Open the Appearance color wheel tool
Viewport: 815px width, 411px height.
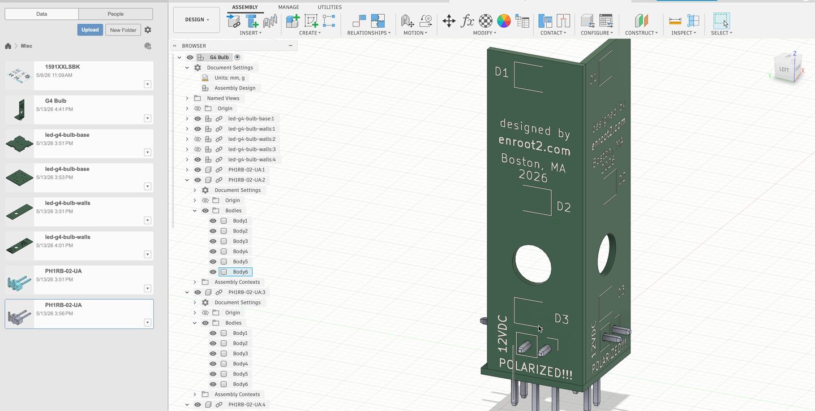point(504,21)
